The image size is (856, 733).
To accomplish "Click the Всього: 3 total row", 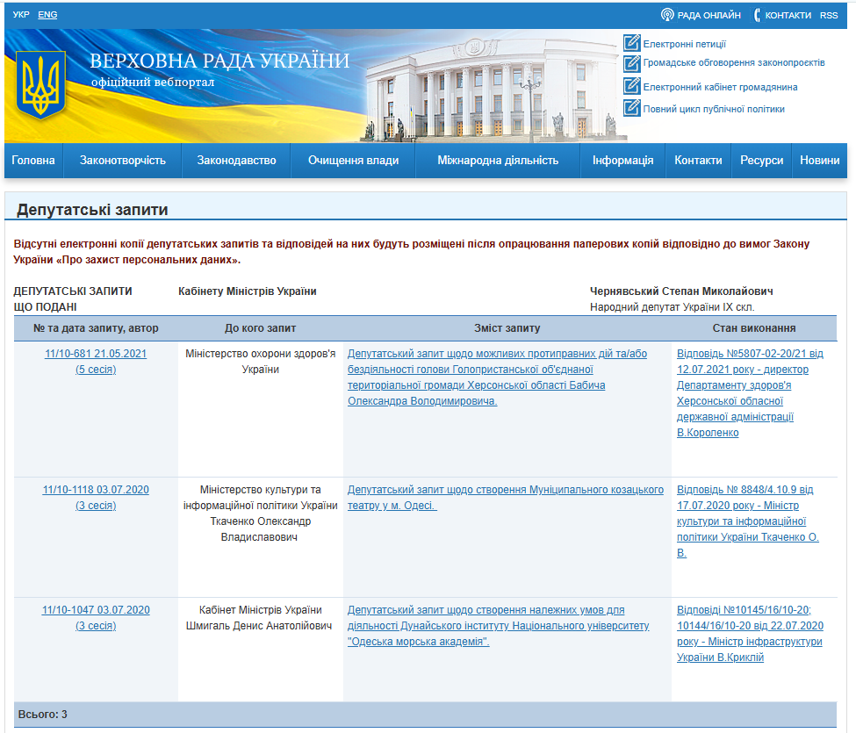I will pyautogui.click(x=425, y=715).
